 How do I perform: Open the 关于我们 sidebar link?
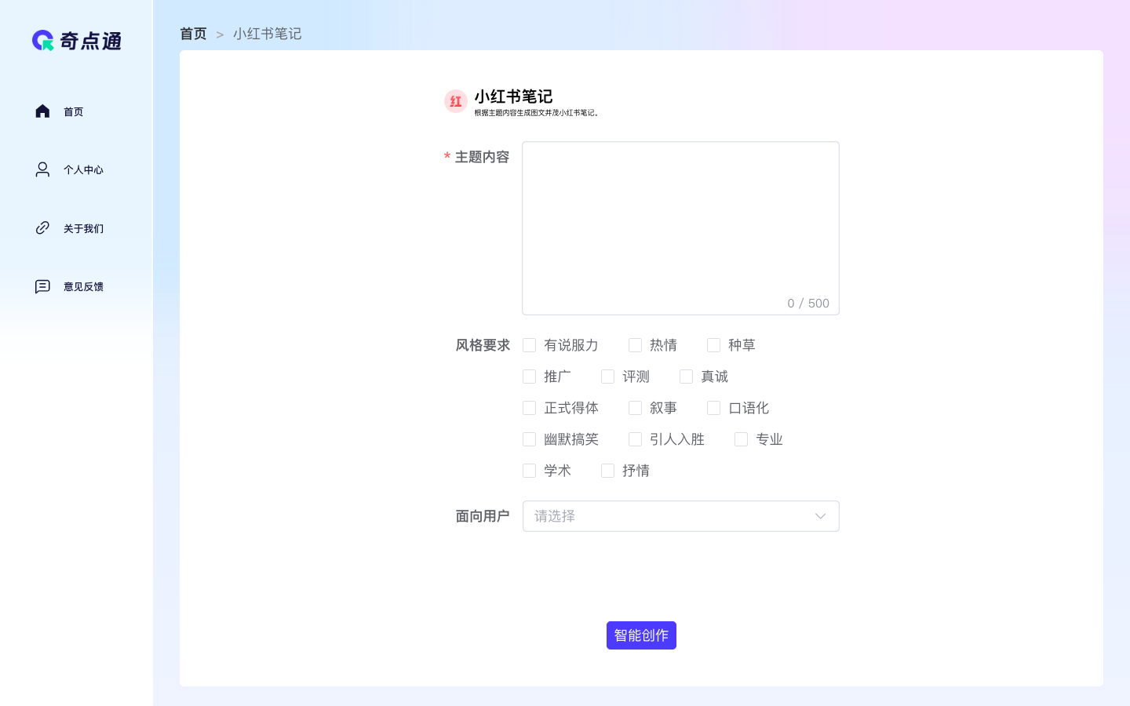83,227
